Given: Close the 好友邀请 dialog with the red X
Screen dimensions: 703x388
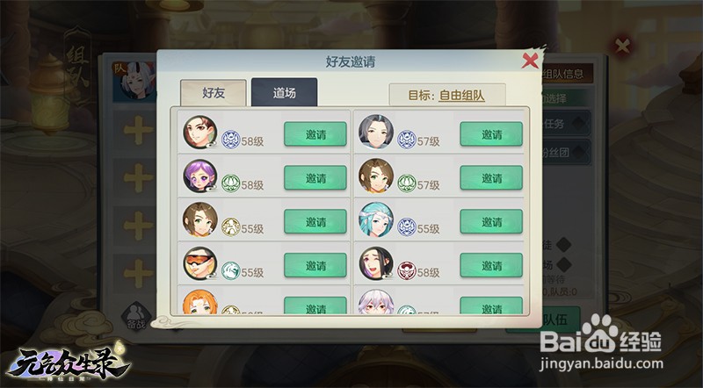Looking at the screenshot, I should 530,61.
